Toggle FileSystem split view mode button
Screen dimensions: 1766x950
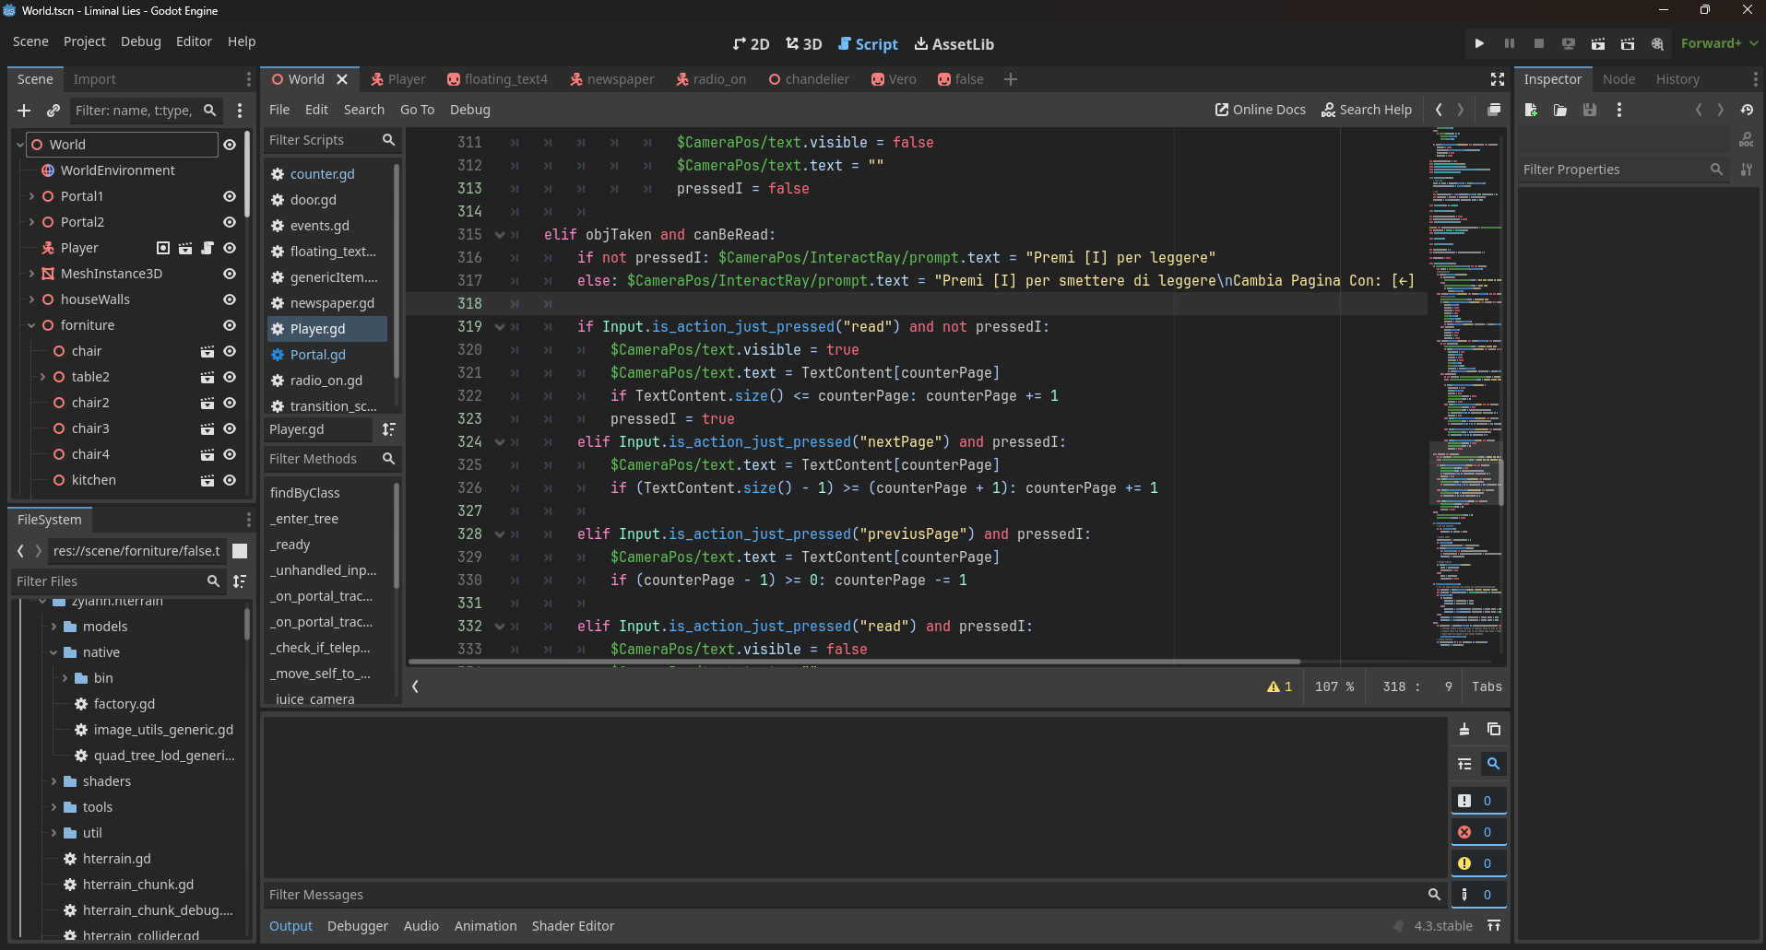coord(240,551)
